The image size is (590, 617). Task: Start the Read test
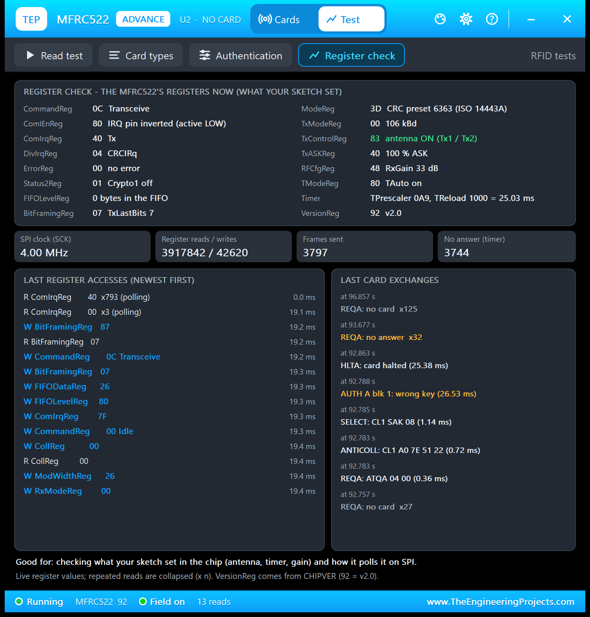pyautogui.click(x=53, y=55)
